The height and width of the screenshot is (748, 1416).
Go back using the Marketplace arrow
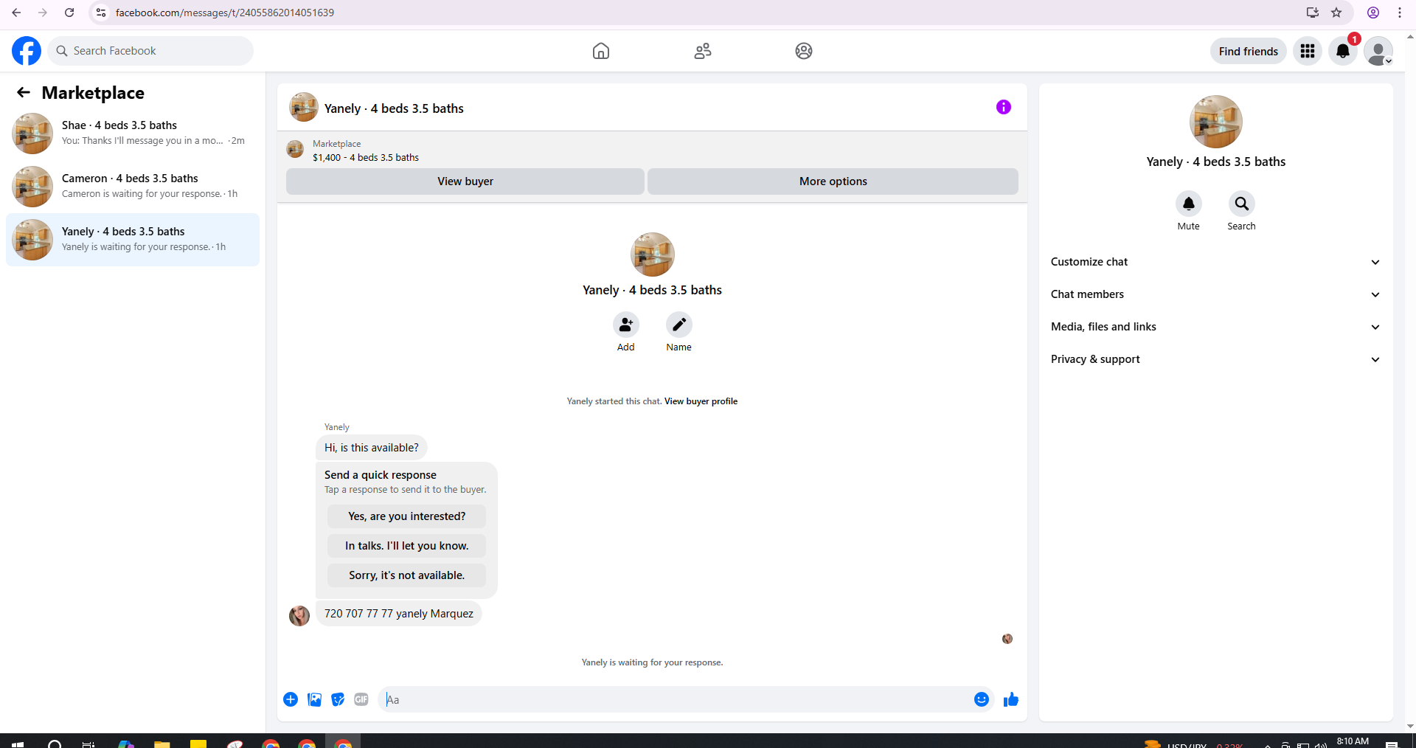pyautogui.click(x=24, y=92)
